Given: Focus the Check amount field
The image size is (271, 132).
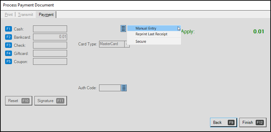Looking at the screenshot, I should (x=50, y=45).
